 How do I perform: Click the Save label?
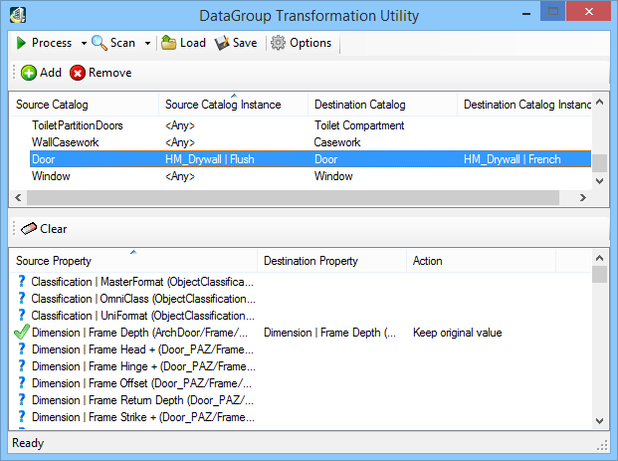pos(245,43)
